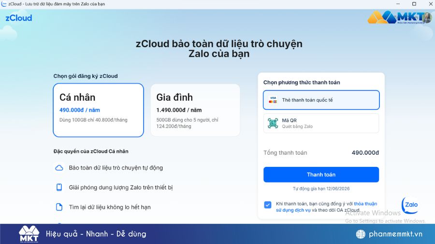The height and width of the screenshot is (244, 435).
Task: Minimize the zCloud window
Action: (398, 4)
